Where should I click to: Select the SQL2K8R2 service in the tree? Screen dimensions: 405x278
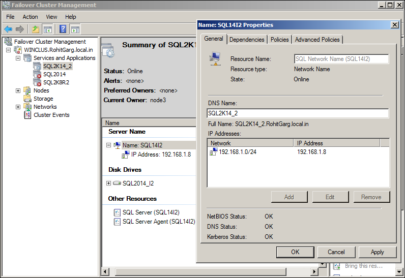[x=55, y=82]
